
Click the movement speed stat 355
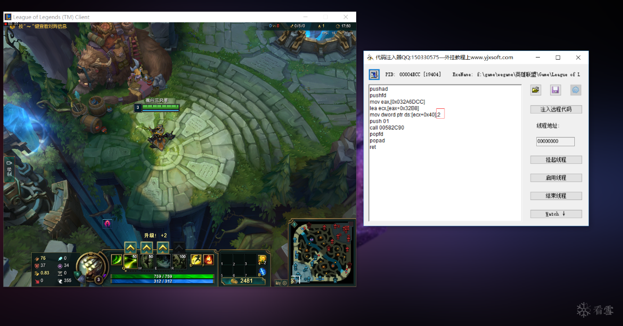(x=65, y=281)
